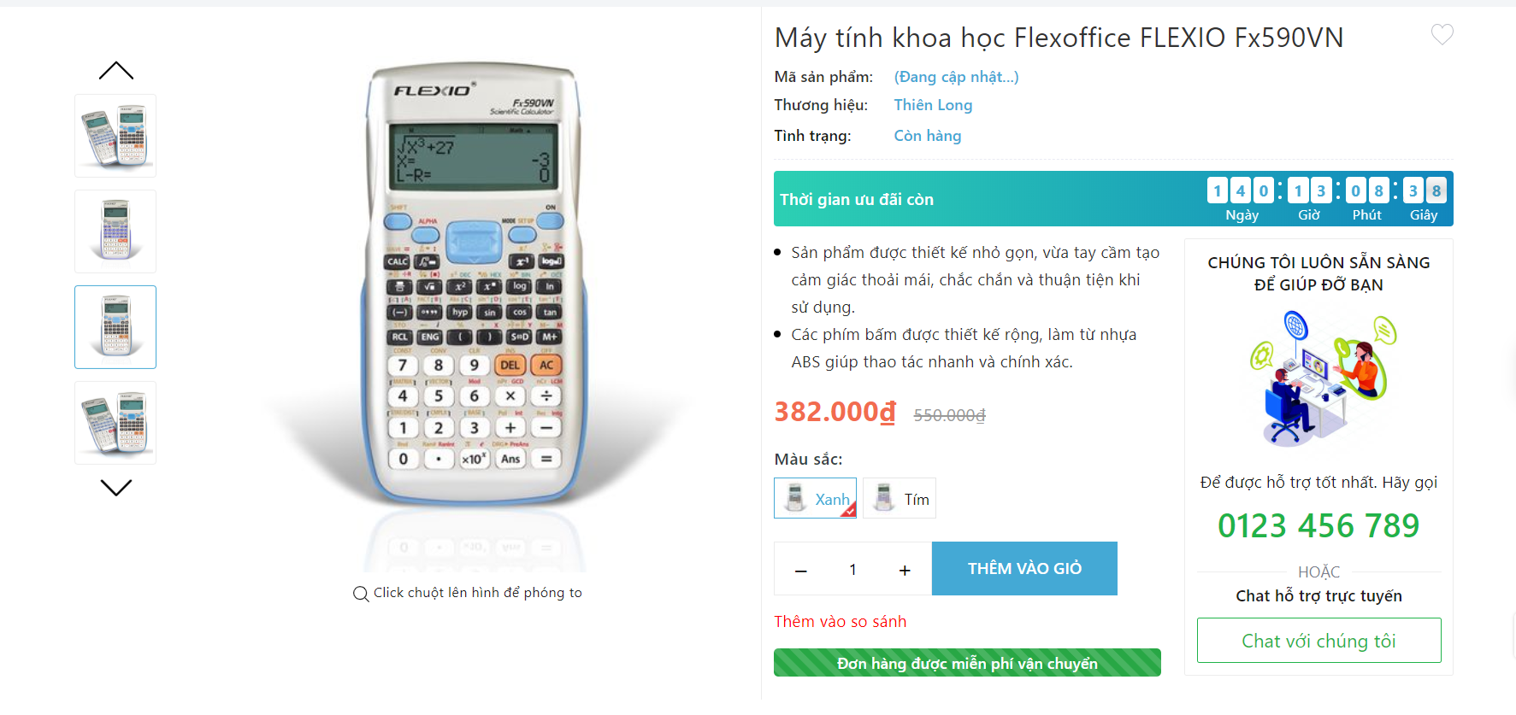1516x715 pixels.
Task: Choose the Xanh color option
Action: 815,499
